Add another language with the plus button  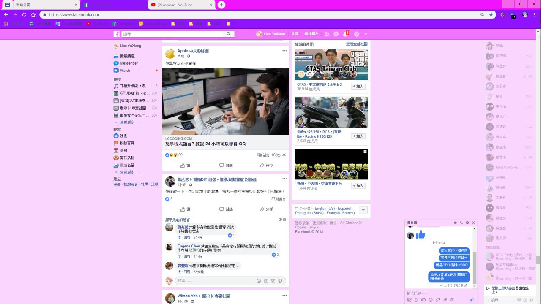(x=363, y=210)
